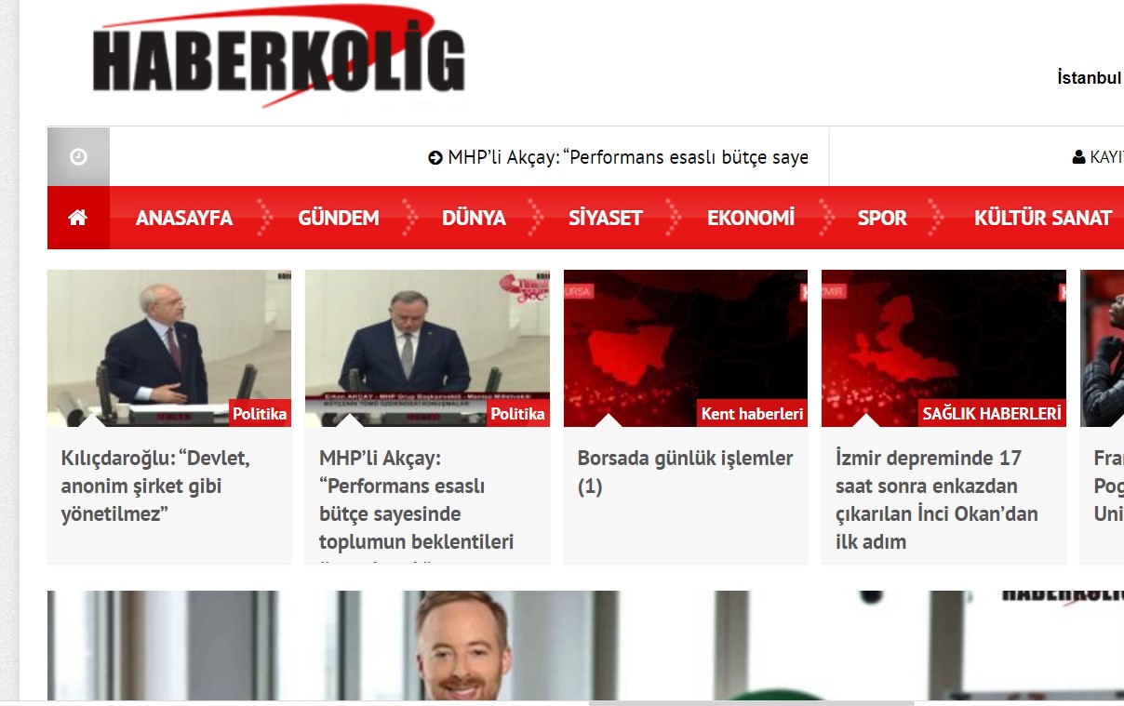Open the MHP'li Akçay podium thumbnail
This screenshot has height=706, width=1124.
point(427,348)
